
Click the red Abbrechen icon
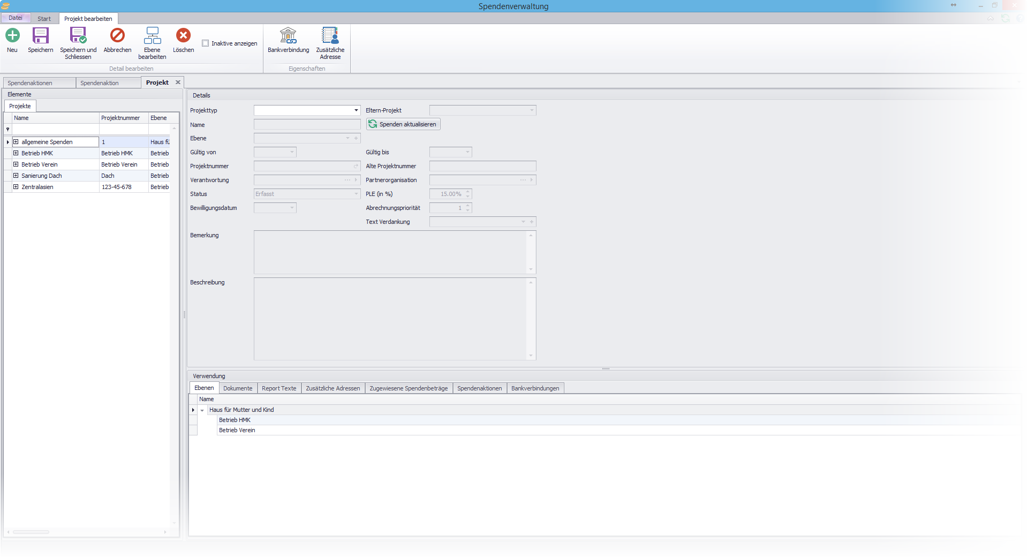[117, 36]
